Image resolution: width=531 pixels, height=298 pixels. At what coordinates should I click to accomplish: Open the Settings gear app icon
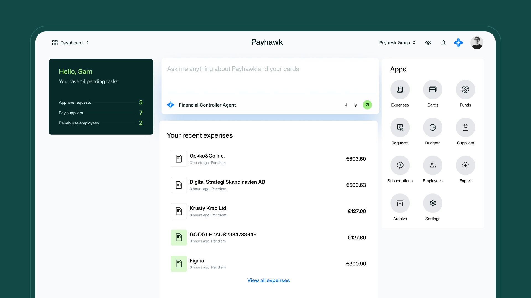coord(433,203)
